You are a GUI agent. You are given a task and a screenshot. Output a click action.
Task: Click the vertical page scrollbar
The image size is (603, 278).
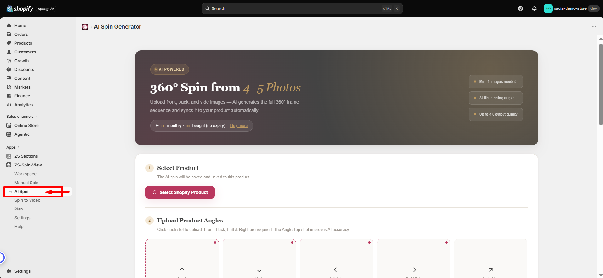coord(601,85)
